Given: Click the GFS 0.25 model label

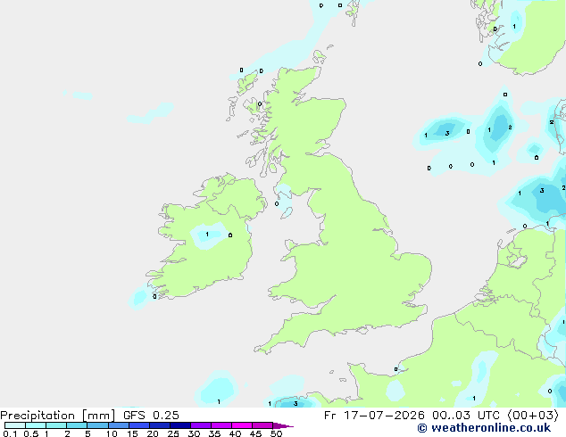Looking at the screenshot, I should (x=151, y=416).
